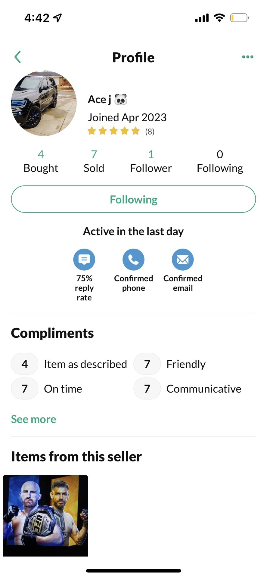
Task: Tap the Wi-Fi status icon
Action: pos(219,18)
